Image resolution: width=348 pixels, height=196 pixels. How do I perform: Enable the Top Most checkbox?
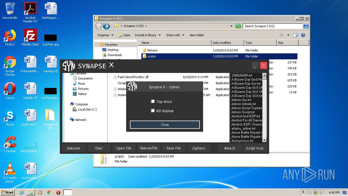tap(153, 101)
